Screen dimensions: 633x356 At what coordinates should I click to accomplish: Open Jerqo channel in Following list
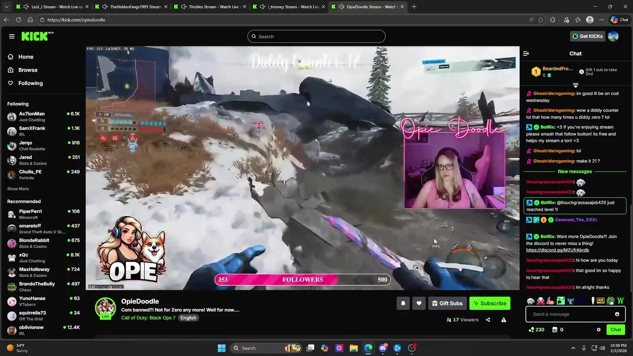(44, 145)
